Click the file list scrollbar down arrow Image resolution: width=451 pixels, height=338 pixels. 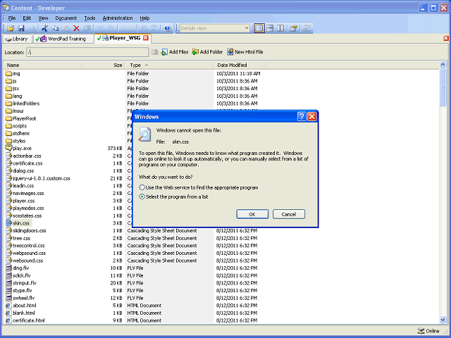pos(443,320)
